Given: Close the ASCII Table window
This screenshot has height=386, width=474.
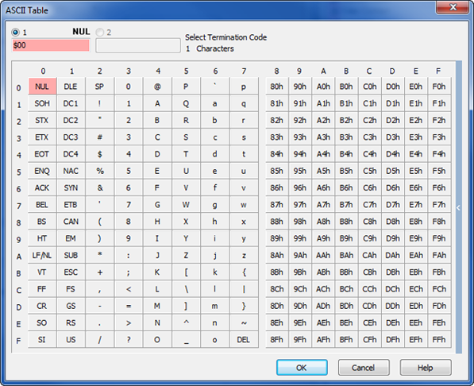Looking at the screenshot, I should tap(453, 7).
